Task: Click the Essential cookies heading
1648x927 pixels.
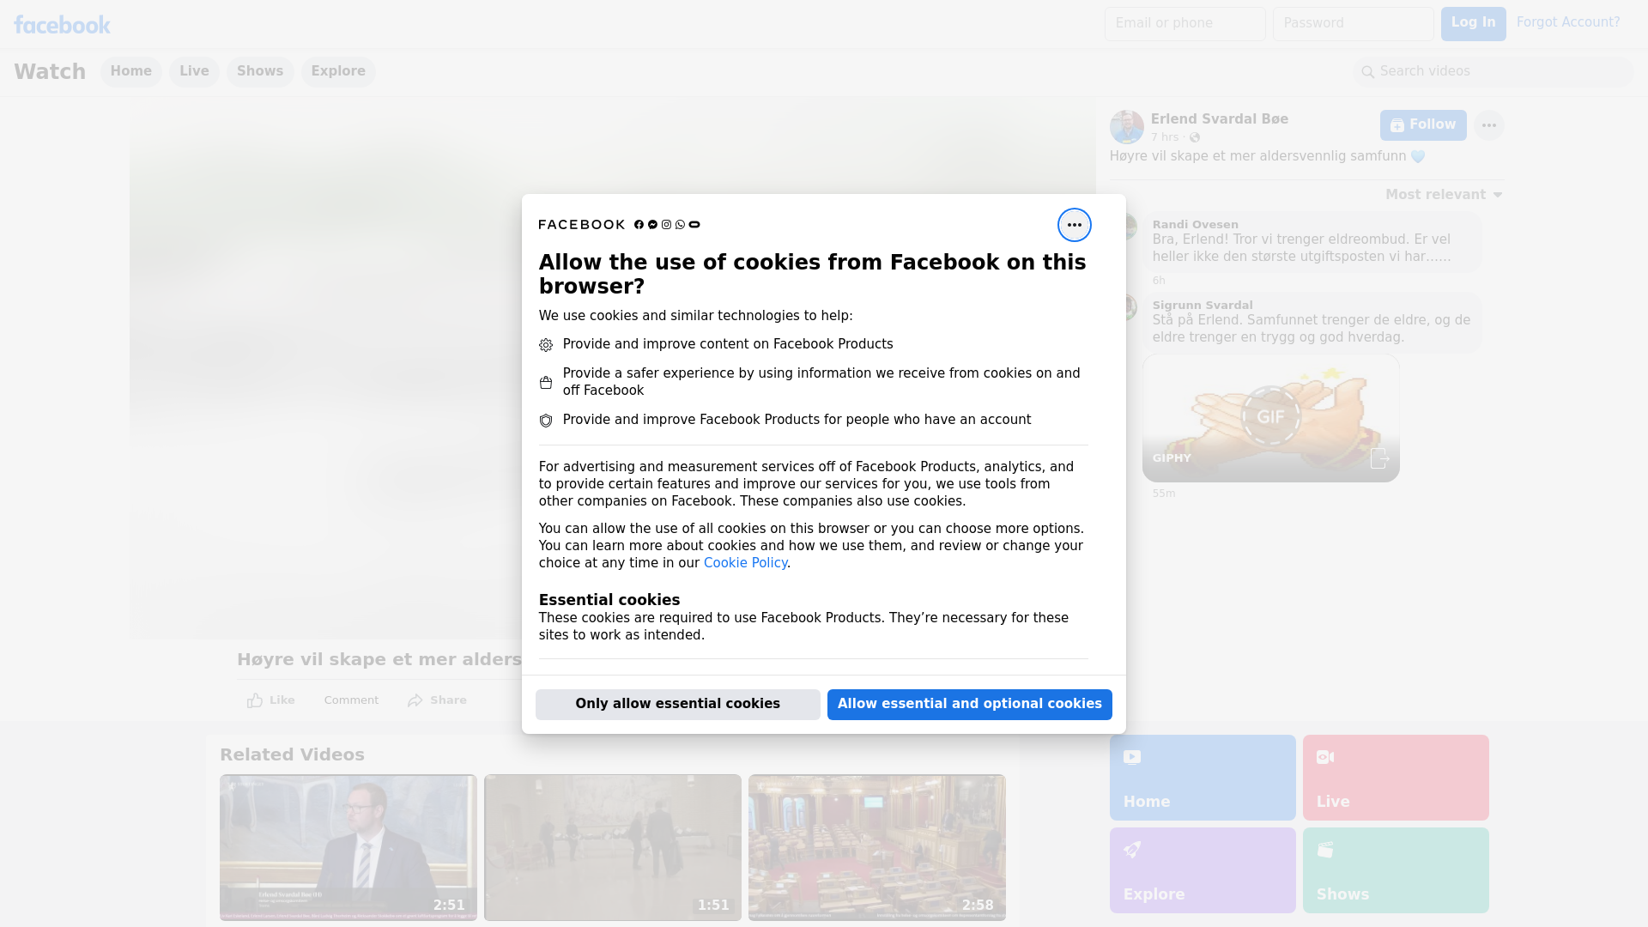Action: click(x=609, y=600)
